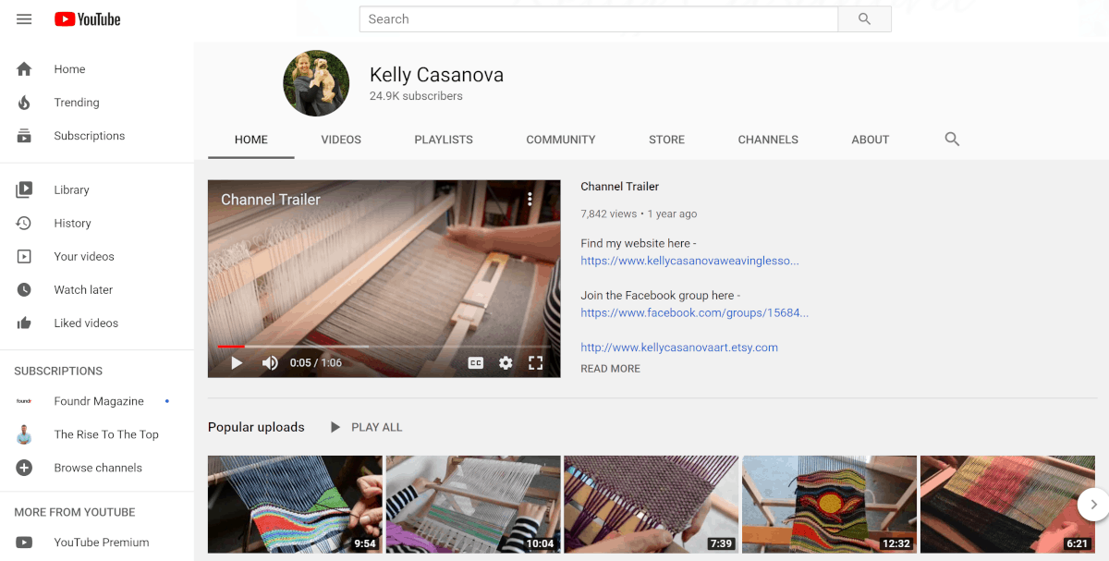Click the Kelly Casanova channel name
This screenshot has height=561, width=1109.
[x=436, y=75]
